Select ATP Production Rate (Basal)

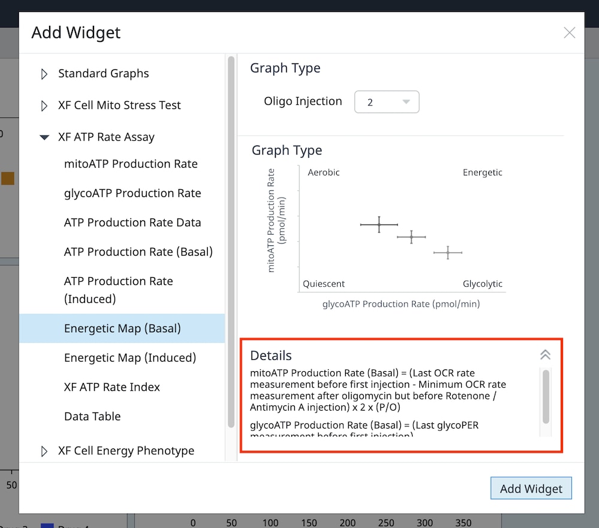138,252
